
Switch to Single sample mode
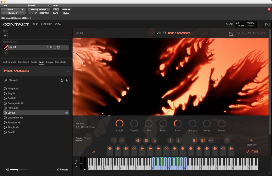point(87,138)
